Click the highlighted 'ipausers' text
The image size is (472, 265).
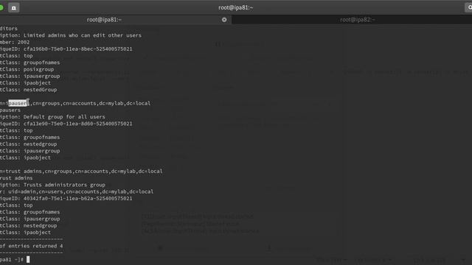(x=18, y=103)
